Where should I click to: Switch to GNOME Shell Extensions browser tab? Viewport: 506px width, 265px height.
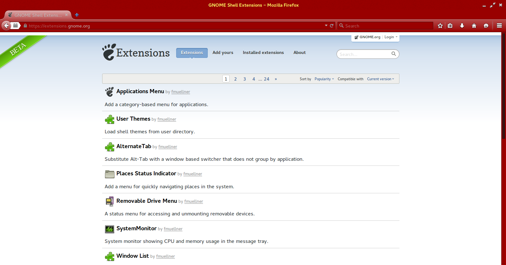(38, 15)
